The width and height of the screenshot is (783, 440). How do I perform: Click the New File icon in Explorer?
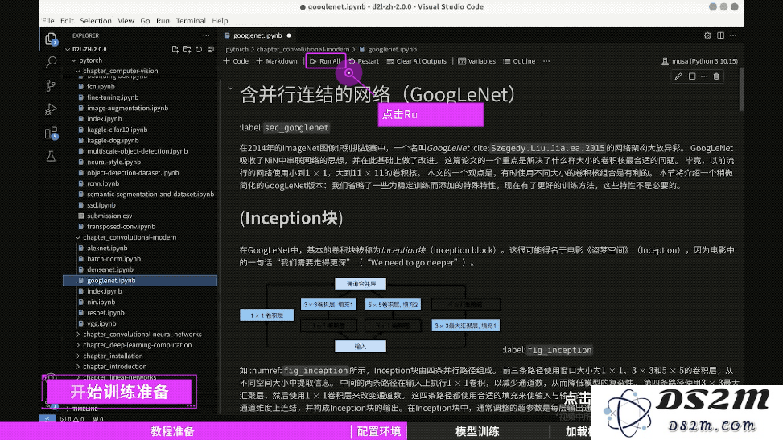coord(175,49)
